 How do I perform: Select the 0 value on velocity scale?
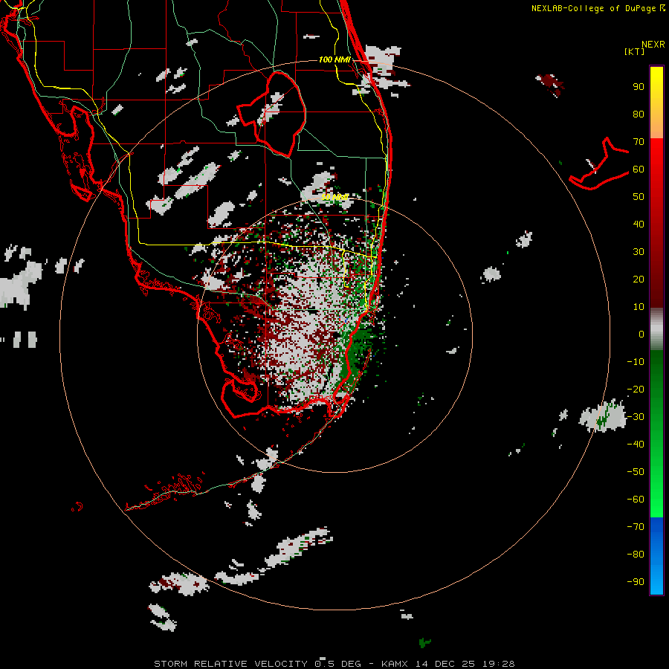pyautogui.click(x=641, y=334)
